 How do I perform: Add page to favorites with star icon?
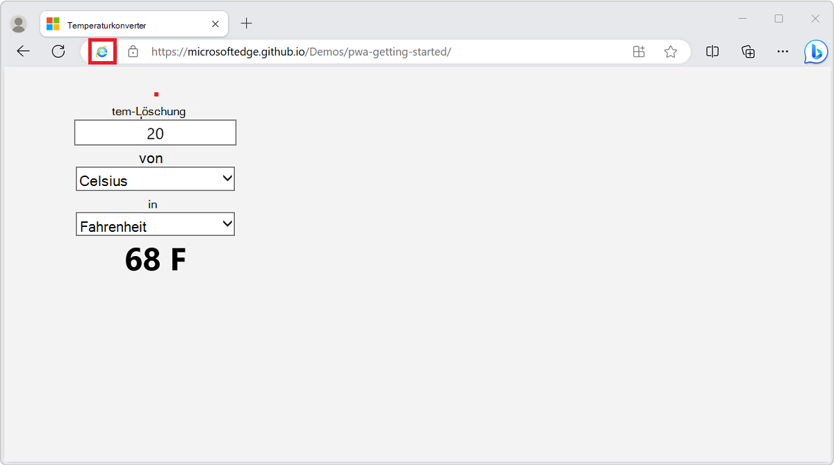point(671,51)
